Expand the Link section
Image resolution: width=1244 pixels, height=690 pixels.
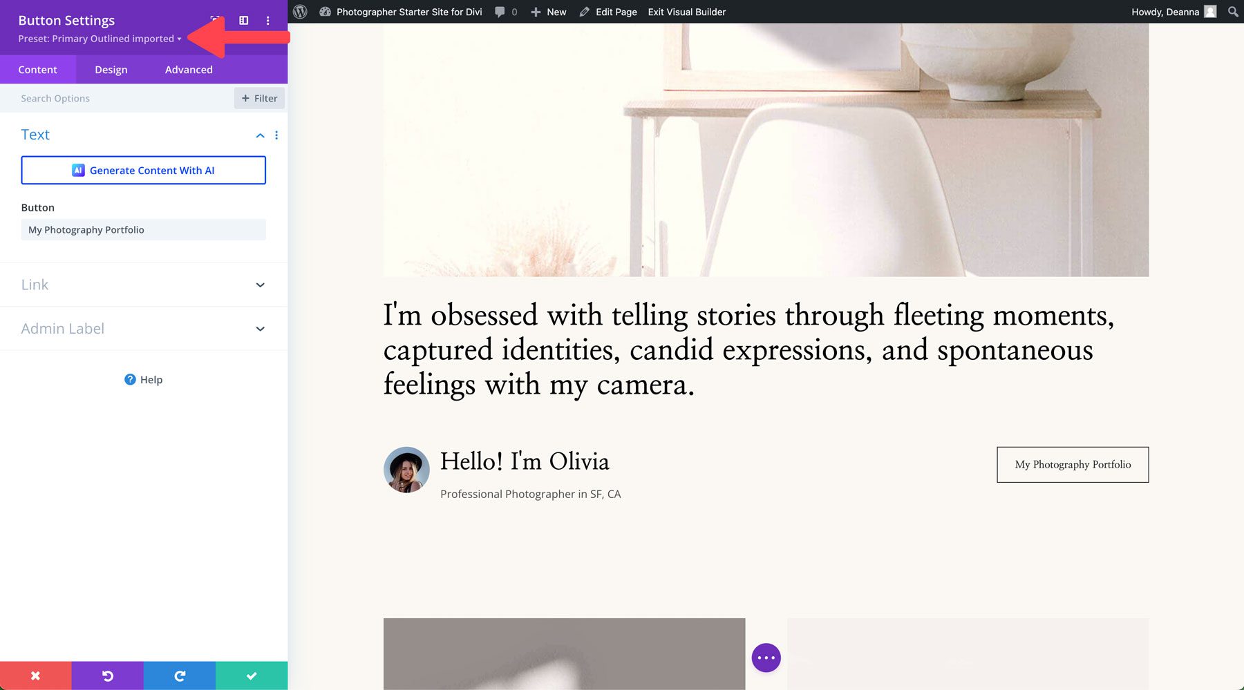pyautogui.click(x=142, y=285)
